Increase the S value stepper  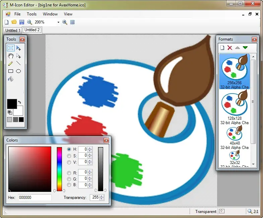coord(90,154)
